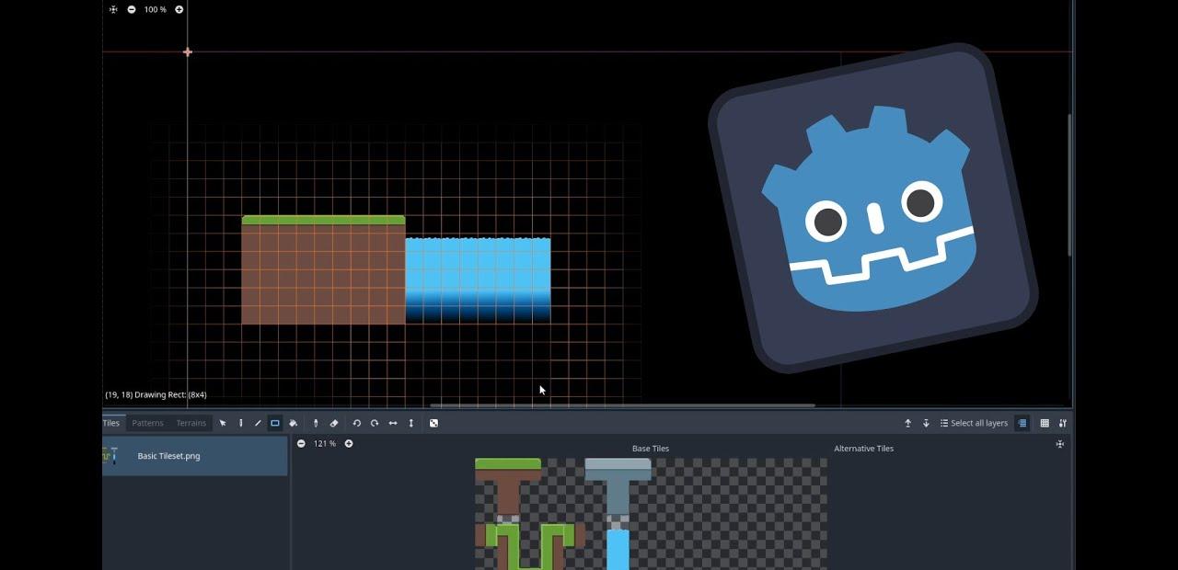
Task: Reset viewport zoom showing 100 %
Action: pyautogui.click(x=156, y=9)
